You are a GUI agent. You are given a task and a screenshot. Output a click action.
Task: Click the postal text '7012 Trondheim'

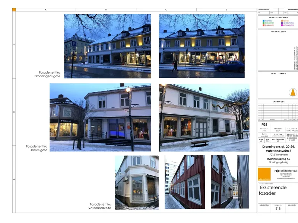[x=278, y=155]
